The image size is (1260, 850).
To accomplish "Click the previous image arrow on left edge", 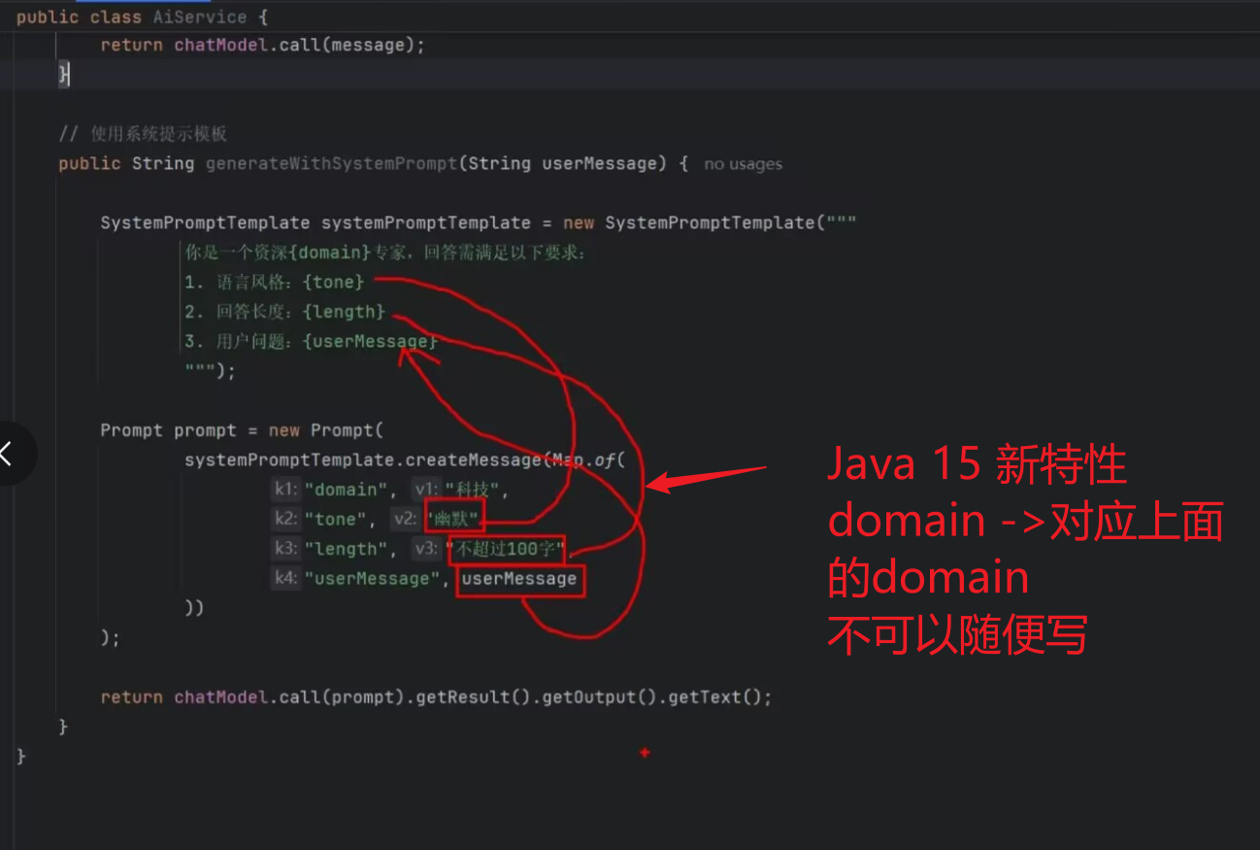I will tap(10, 453).
